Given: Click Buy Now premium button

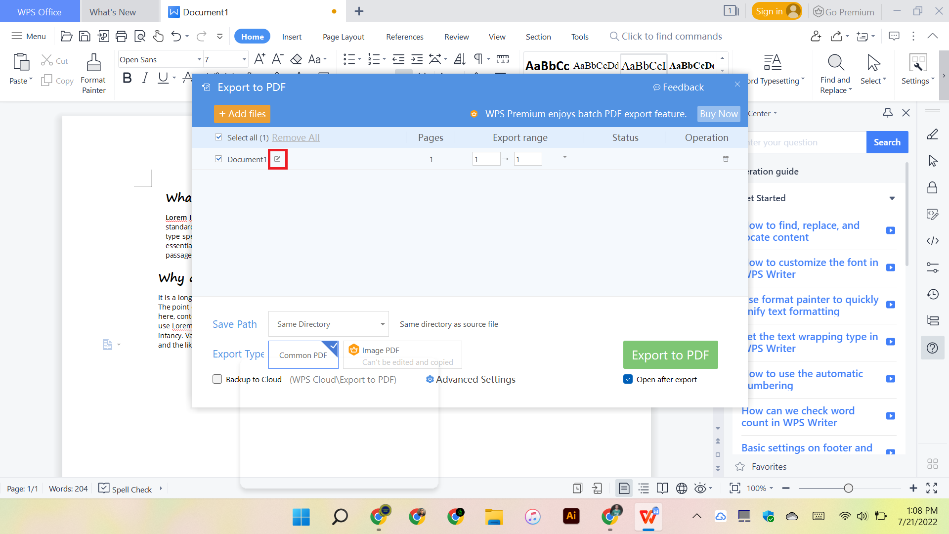Looking at the screenshot, I should coord(719,114).
